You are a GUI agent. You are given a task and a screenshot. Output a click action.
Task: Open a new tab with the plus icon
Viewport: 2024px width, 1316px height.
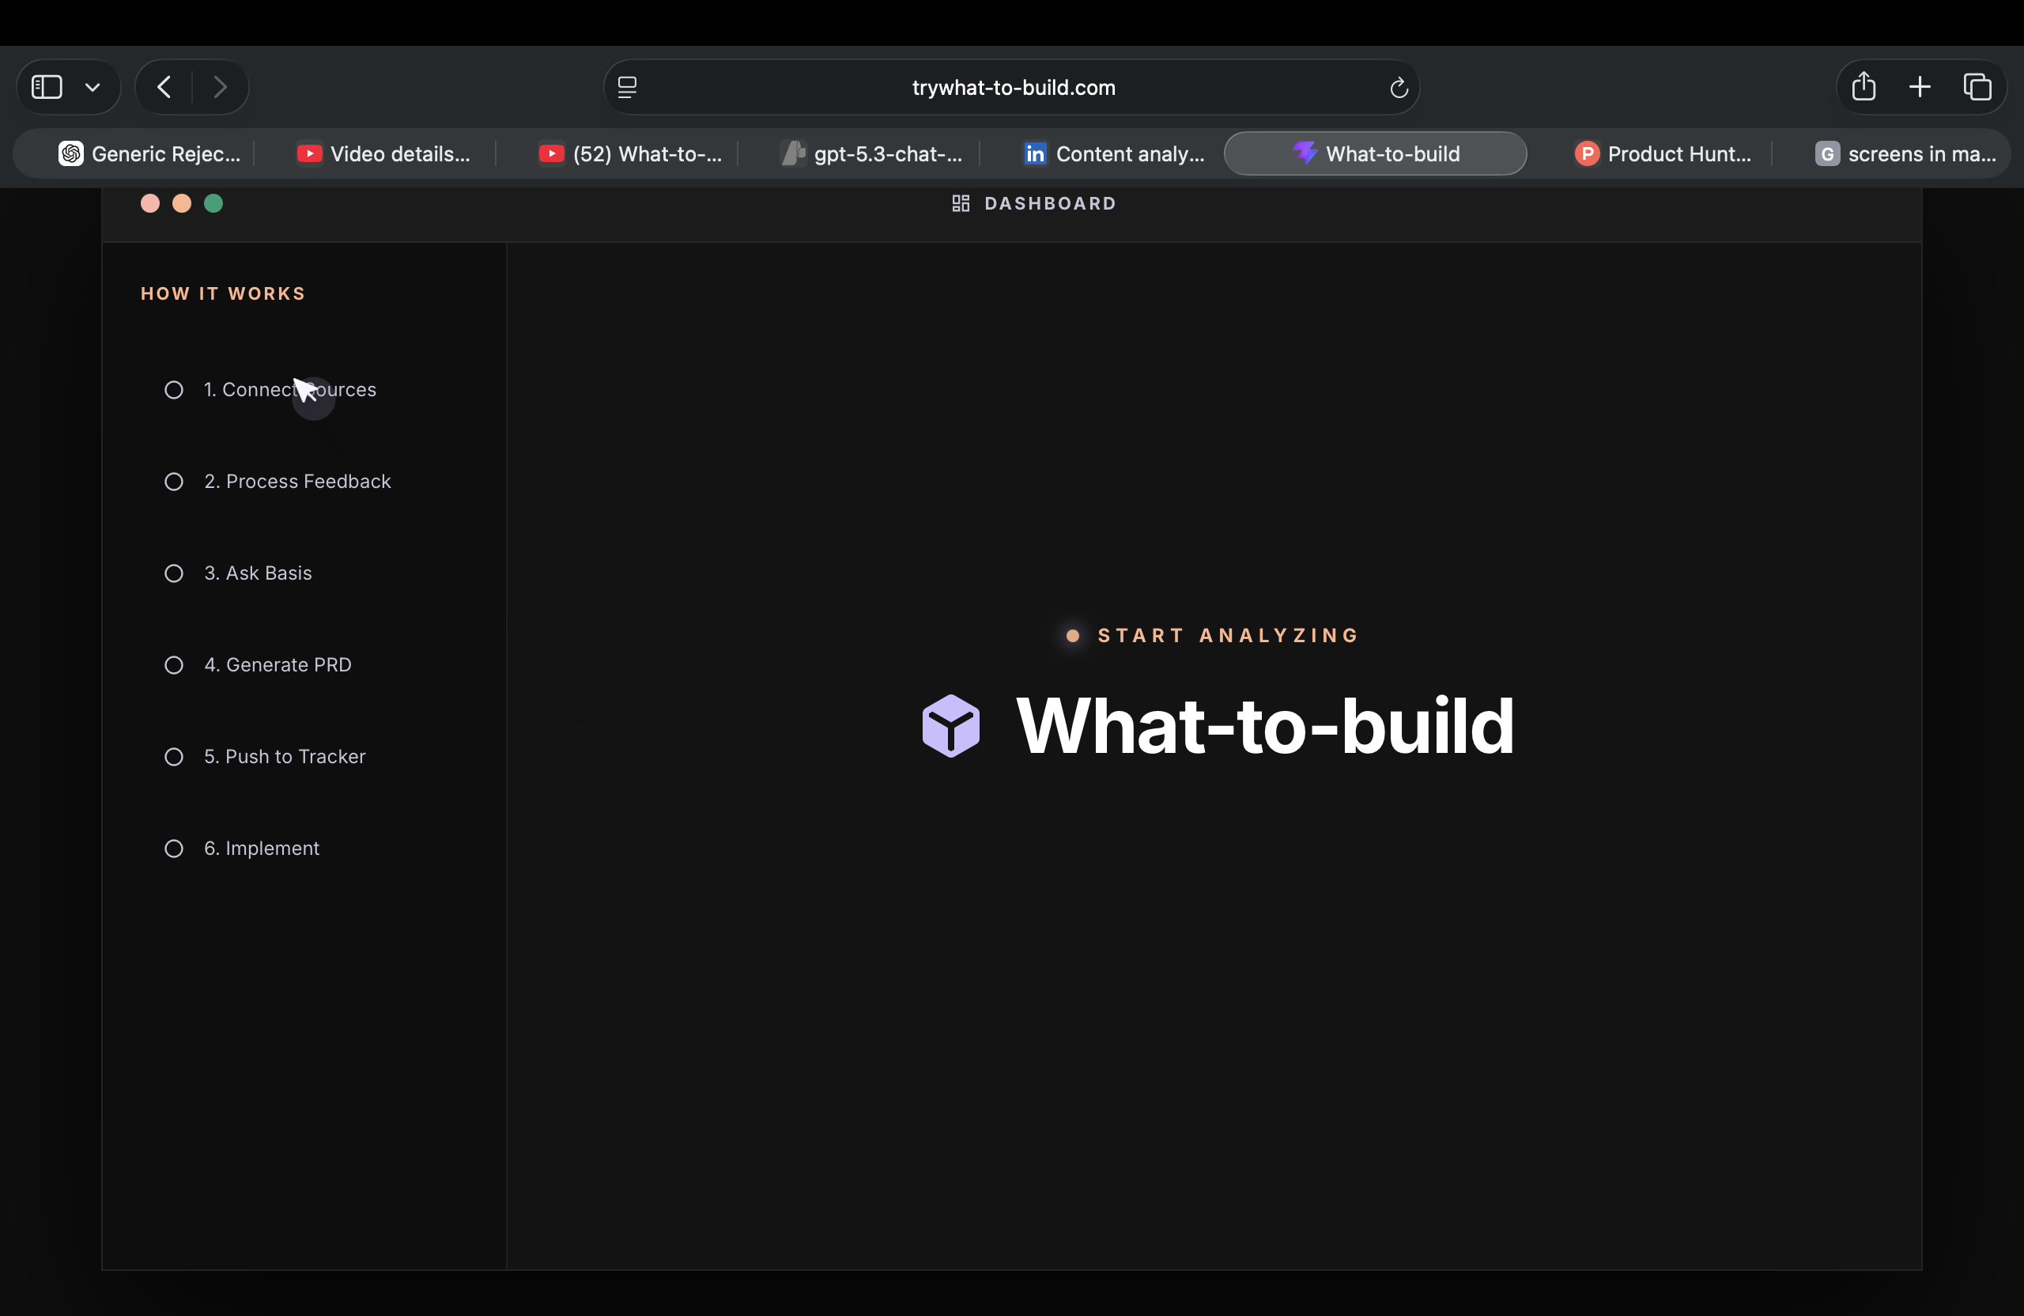pyautogui.click(x=1920, y=86)
